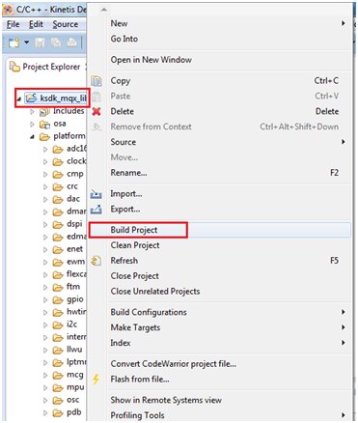Click the Export icon in context menu
Image resolution: width=358 pixels, height=423 pixels.
point(96,210)
